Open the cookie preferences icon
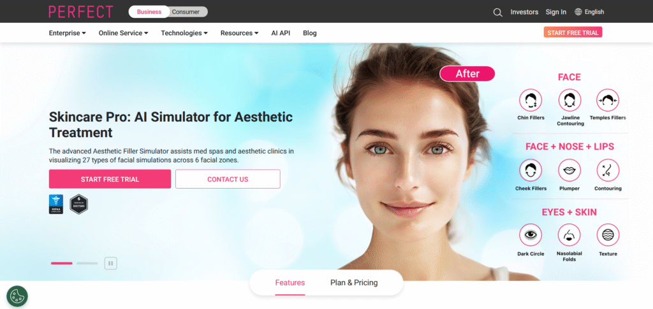Image resolution: width=653 pixels, height=309 pixels. (x=17, y=296)
